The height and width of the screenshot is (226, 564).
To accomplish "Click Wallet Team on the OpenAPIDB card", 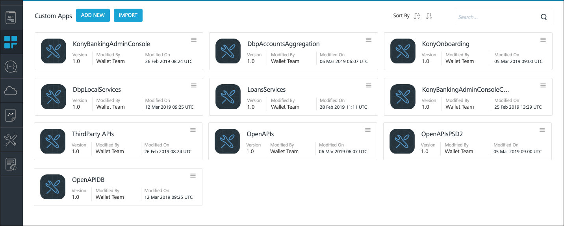I will click(x=110, y=197).
